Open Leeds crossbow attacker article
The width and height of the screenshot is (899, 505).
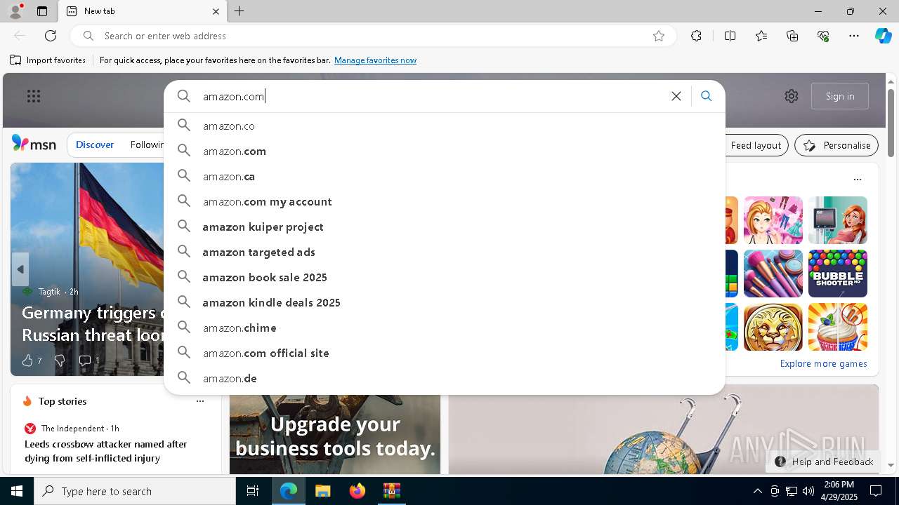tap(106, 451)
